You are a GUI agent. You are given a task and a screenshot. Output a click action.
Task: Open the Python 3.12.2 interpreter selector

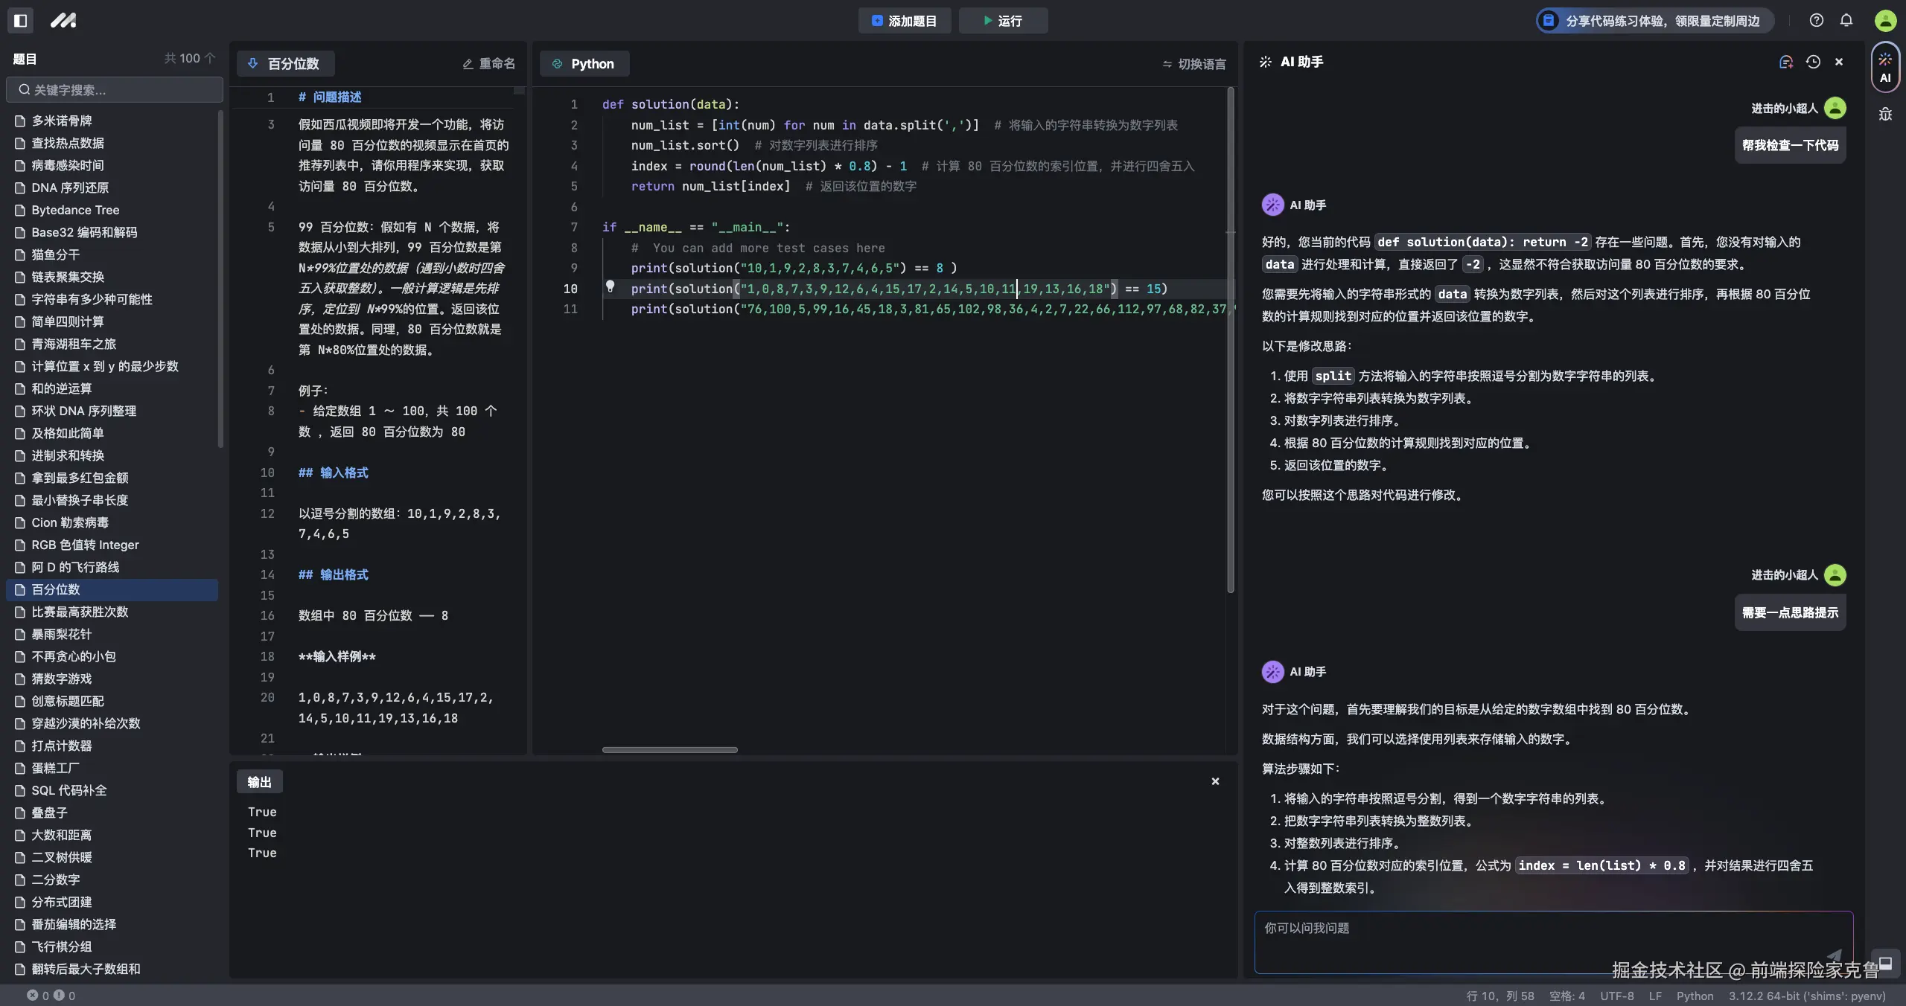pyautogui.click(x=1806, y=996)
